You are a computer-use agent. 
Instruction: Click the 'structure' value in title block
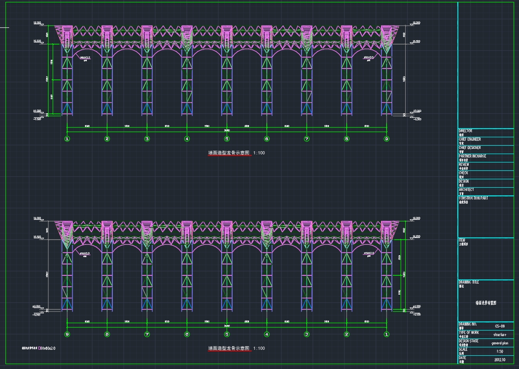(500, 335)
